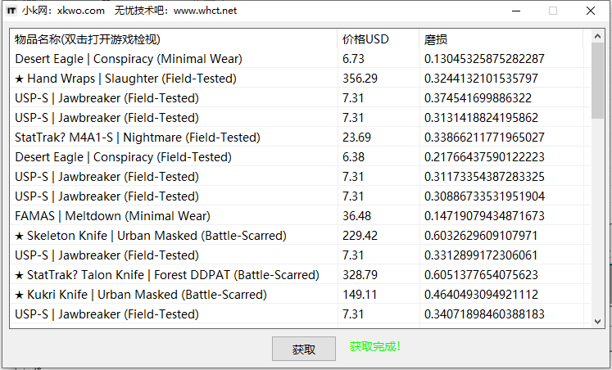
Task: Click wear value 0.33866211771965027
Action: coord(484,138)
